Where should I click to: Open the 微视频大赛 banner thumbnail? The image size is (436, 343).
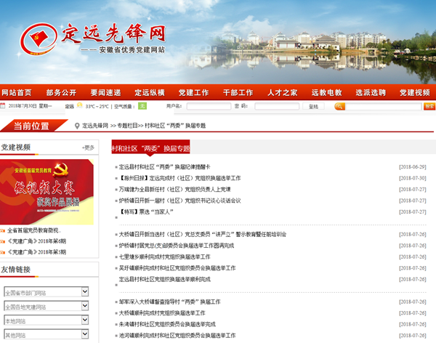click(47, 192)
